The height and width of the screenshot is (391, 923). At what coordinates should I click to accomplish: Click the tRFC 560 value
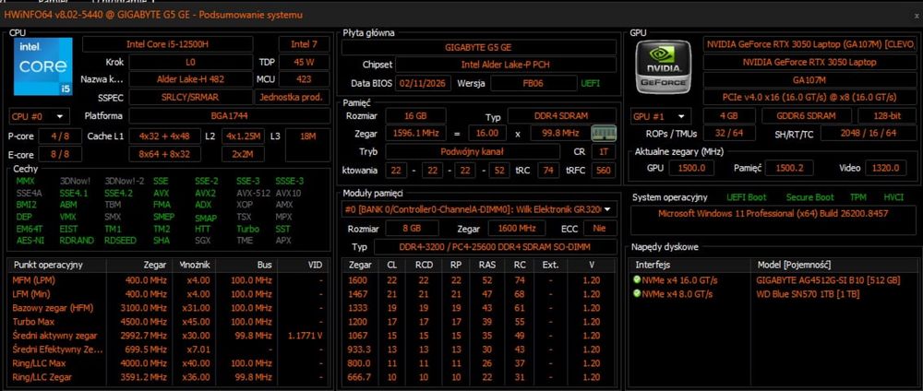click(x=604, y=171)
